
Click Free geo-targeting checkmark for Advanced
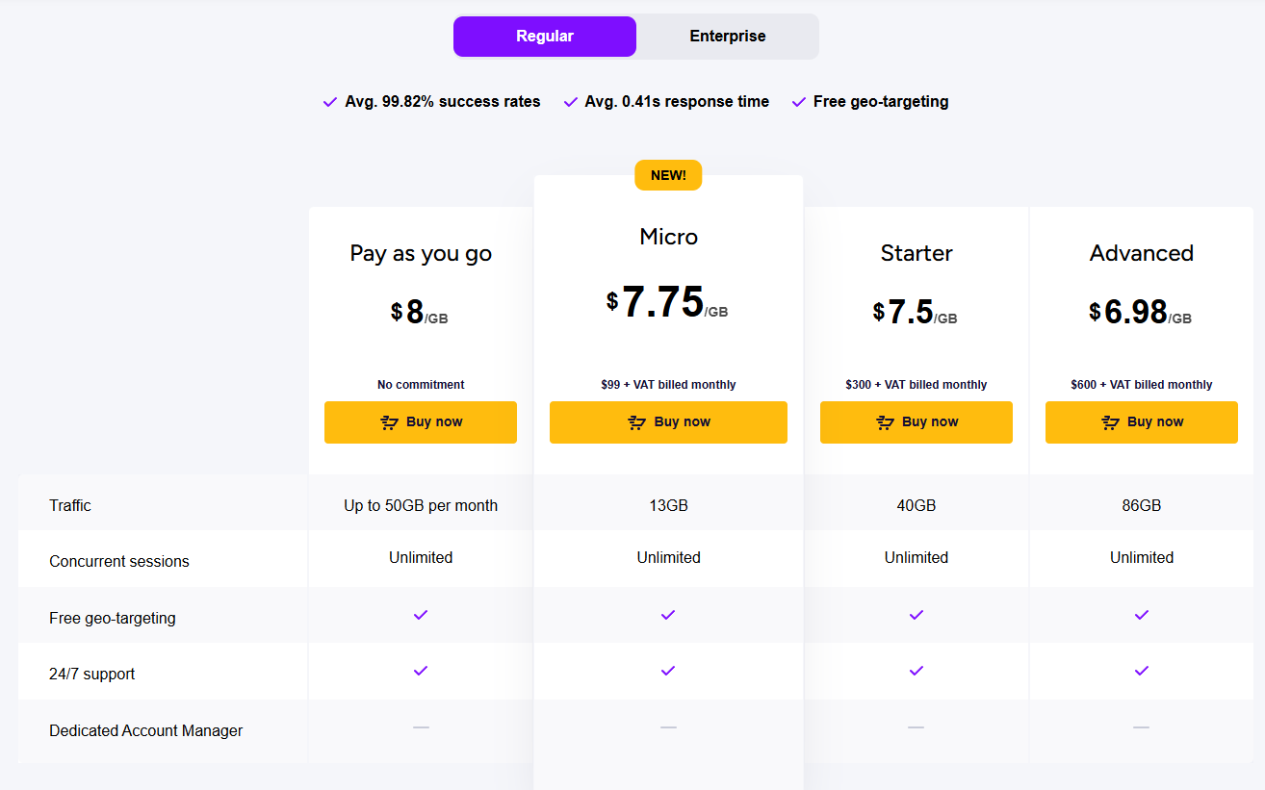point(1141,615)
